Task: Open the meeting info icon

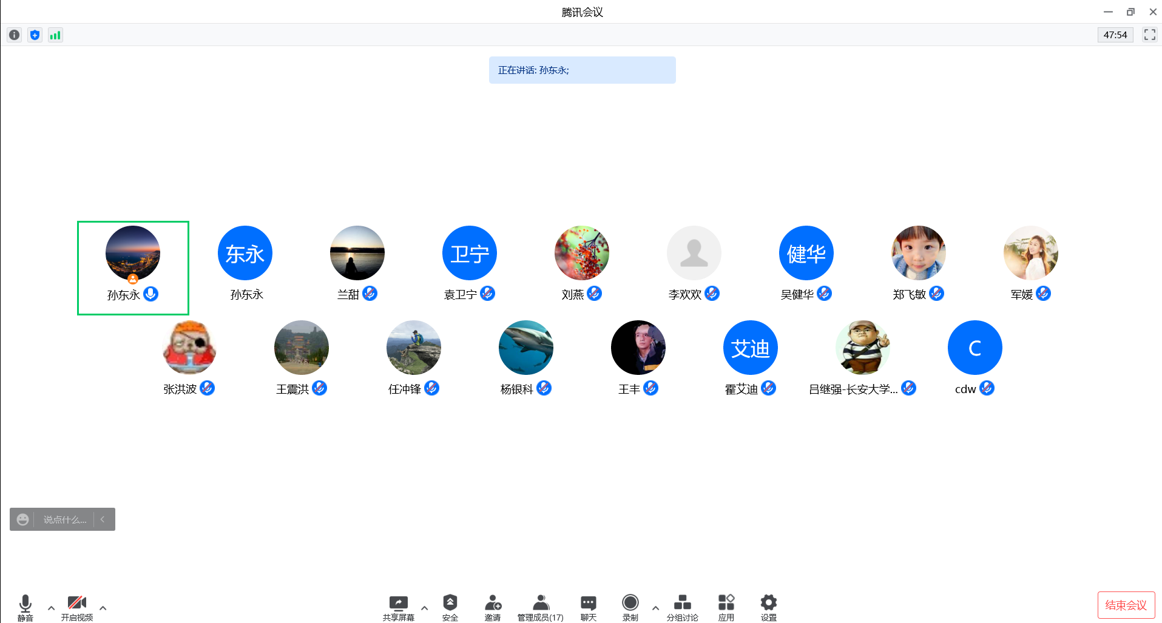Action: 15,35
